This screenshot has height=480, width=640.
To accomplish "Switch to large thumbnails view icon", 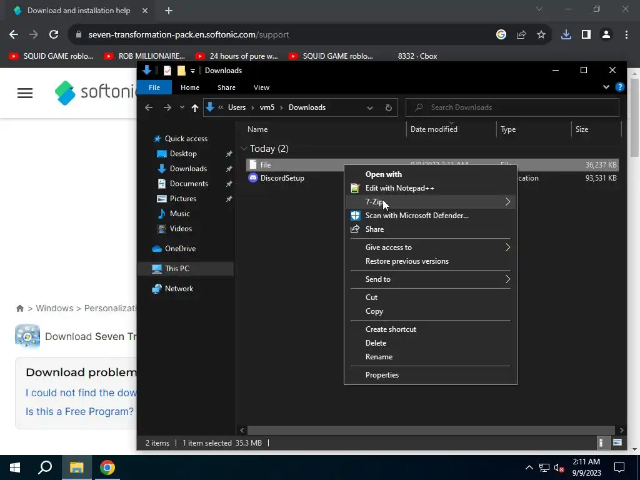I will click(617, 443).
